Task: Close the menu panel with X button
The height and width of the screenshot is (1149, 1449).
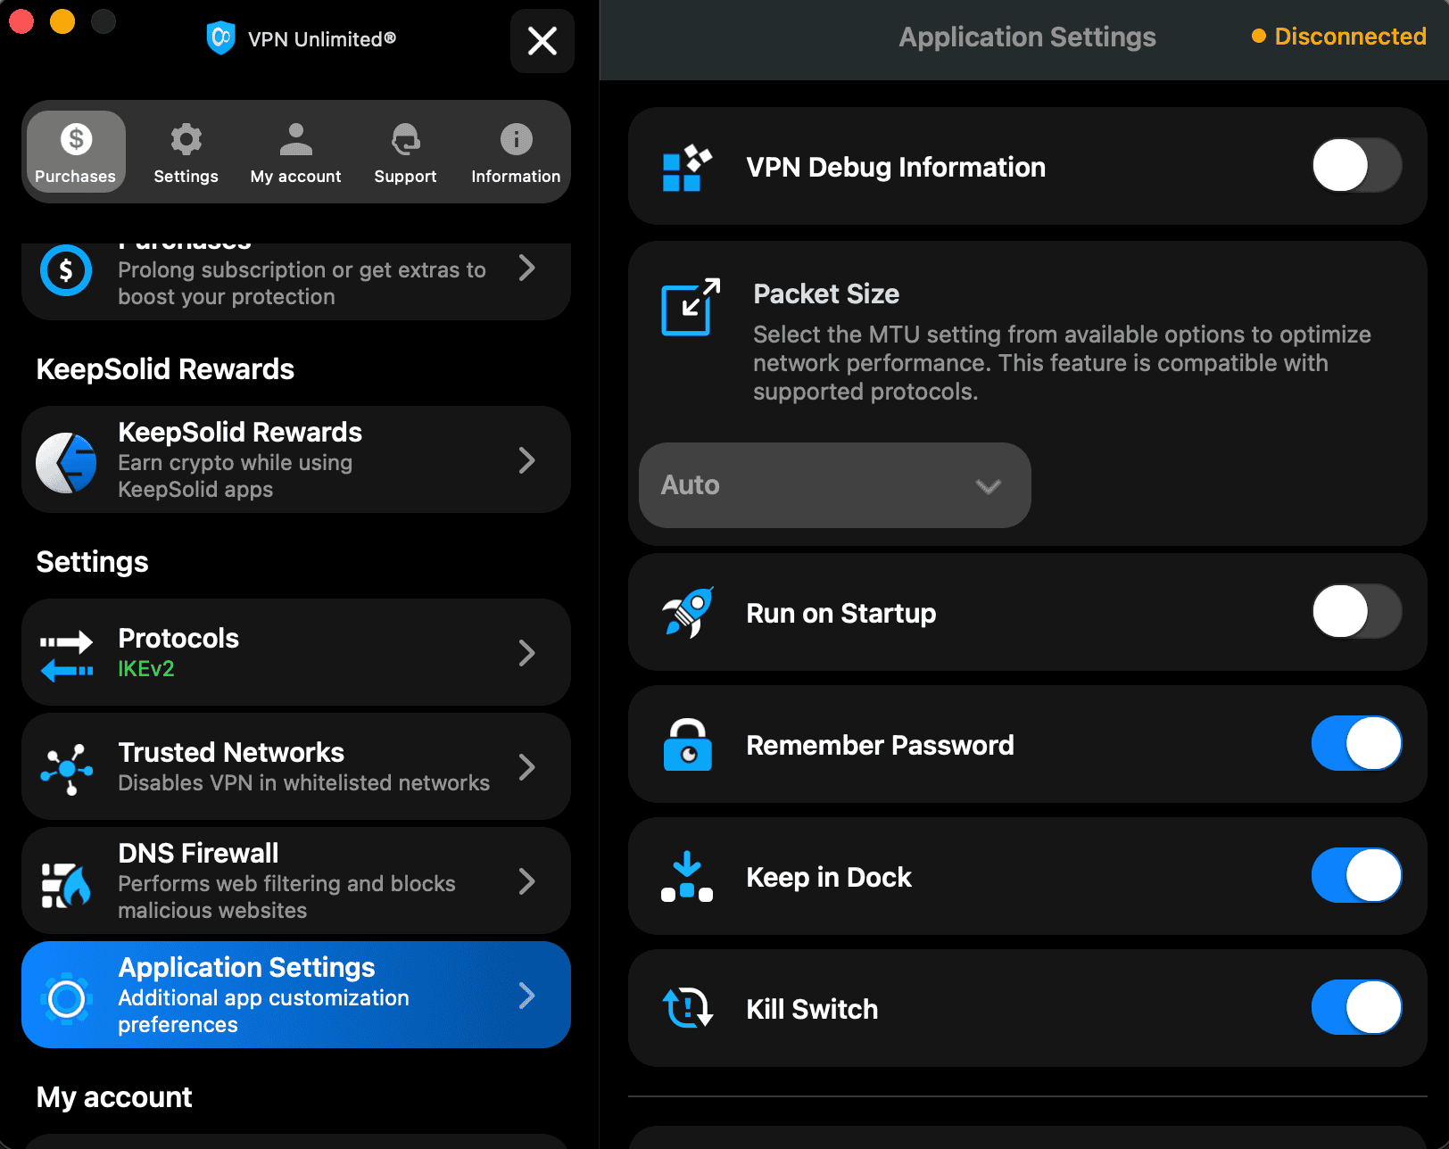Action: click(x=542, y=41)
